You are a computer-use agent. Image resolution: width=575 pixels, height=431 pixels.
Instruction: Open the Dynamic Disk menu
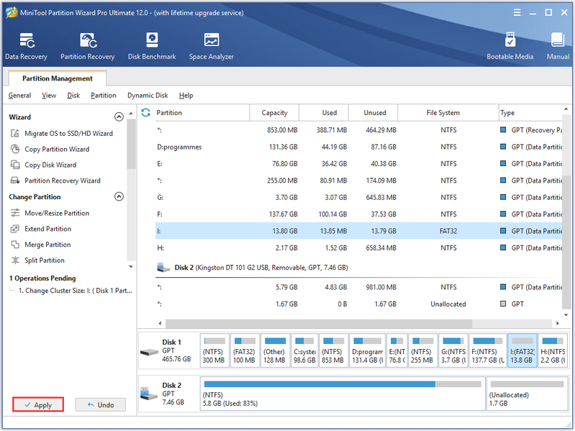[x=147, y=96]
